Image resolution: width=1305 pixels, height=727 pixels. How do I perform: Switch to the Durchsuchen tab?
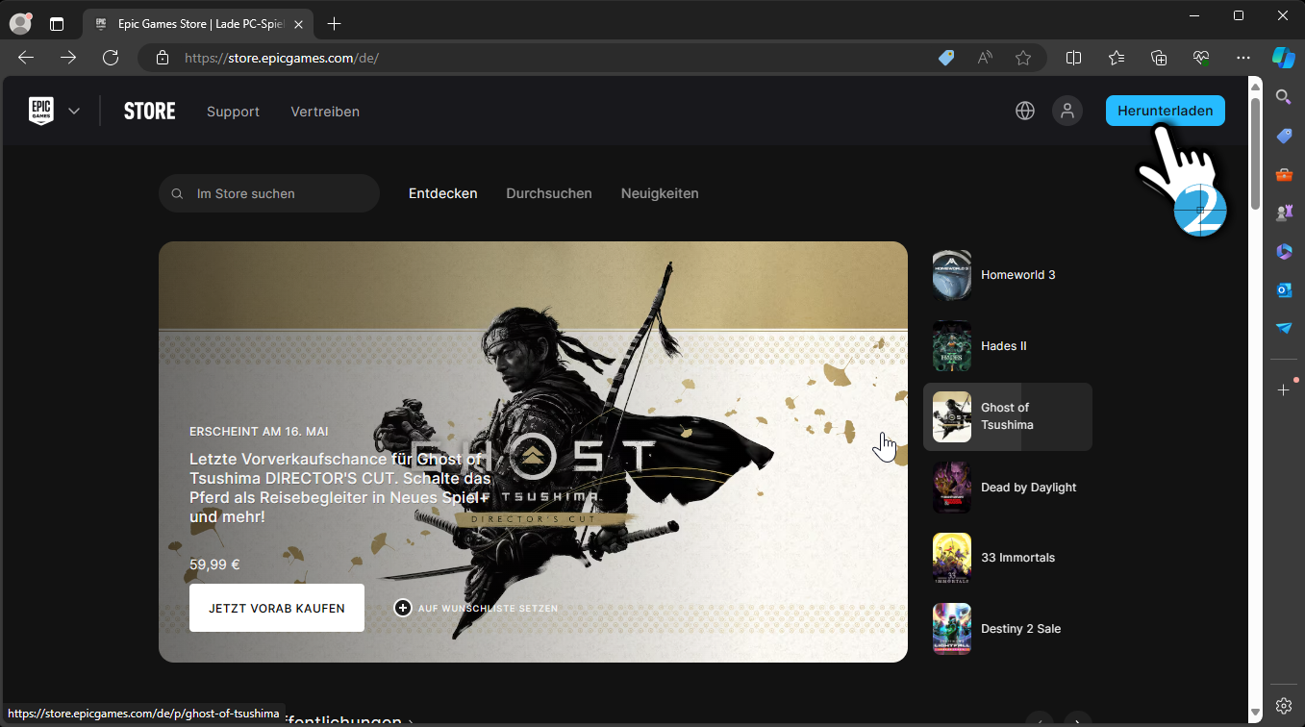pyautogui.click(x=549, y=193)
